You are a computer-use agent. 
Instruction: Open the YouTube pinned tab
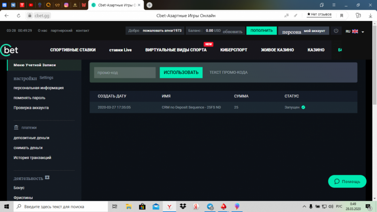point(31,5)
